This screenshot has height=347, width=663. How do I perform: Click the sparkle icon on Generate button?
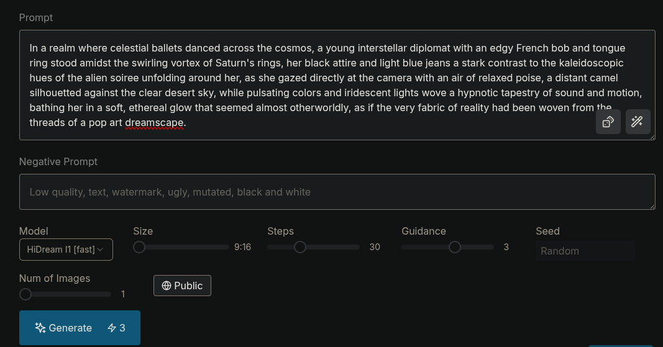[x=40, y=328]
